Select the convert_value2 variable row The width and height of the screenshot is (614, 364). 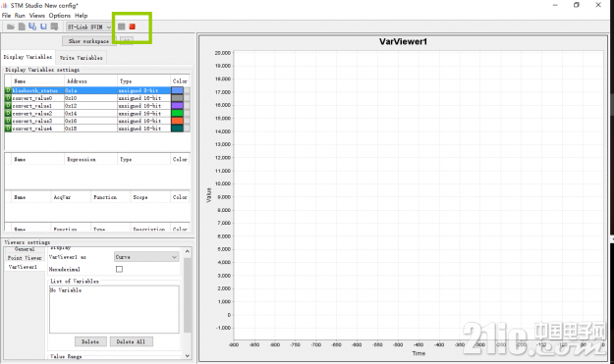point(97,114)
